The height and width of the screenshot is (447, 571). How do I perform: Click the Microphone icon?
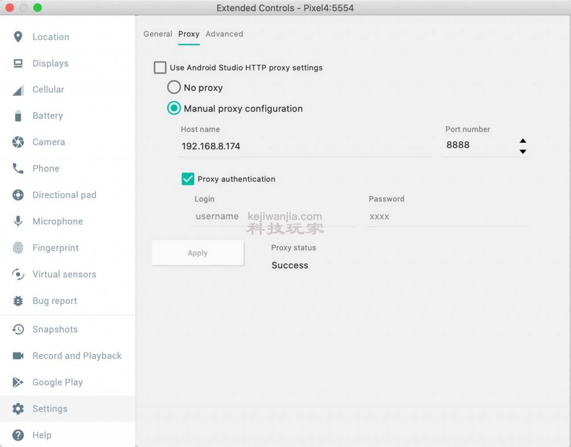point(18,221)
